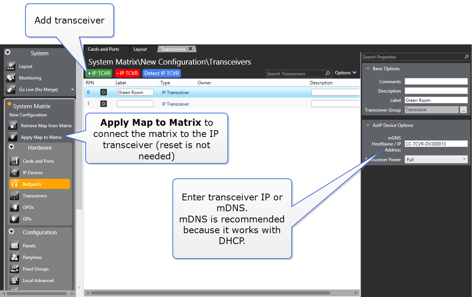This screenshot has height=297, width=472.
Task: Click the Apply Map to Matrix icon
Action: pyautogui.click(x=13, y=137)
